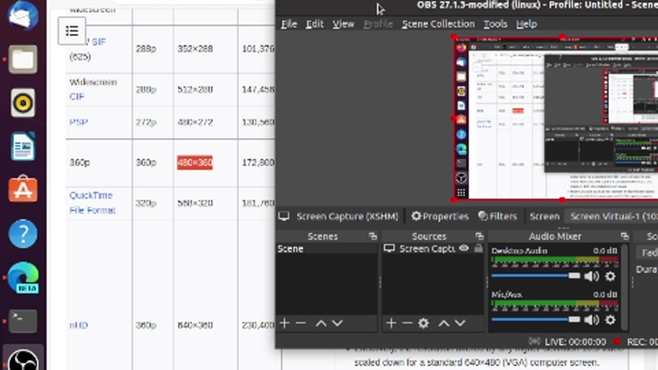The image size is (658, 370).
Task: Adjust the Mic/Aux volume slider
Action: [x=536, y=320]
